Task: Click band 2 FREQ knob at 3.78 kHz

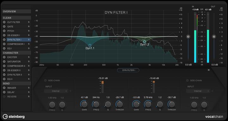Action: 148,104
